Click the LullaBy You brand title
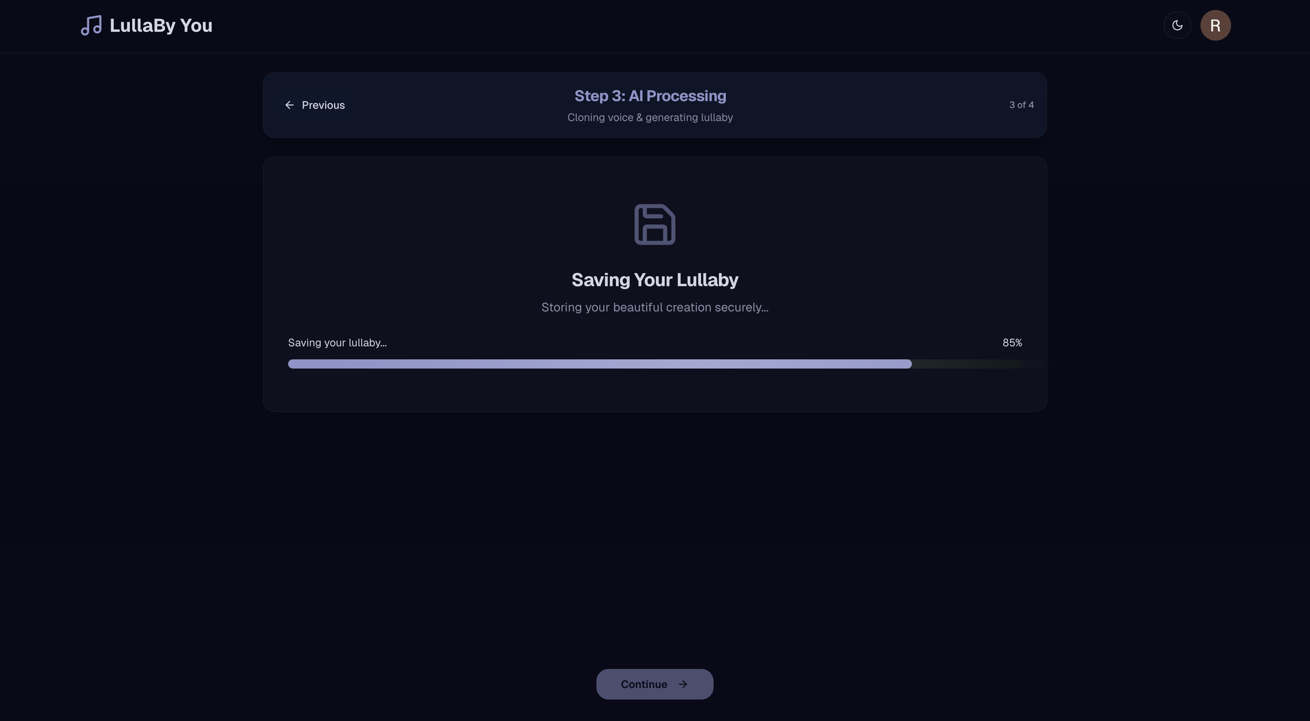 coord(161,25)
